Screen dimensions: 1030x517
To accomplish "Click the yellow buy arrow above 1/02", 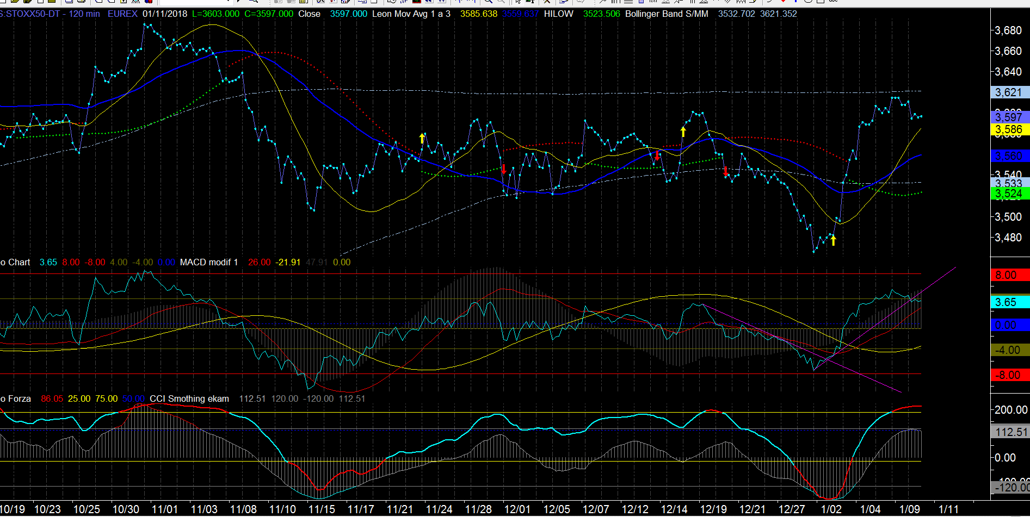I will point(833,240).
